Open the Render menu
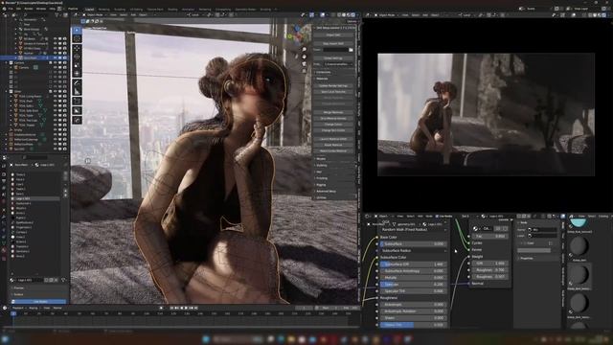This screenshot has width=613, height=345. [x=29, y=9]
